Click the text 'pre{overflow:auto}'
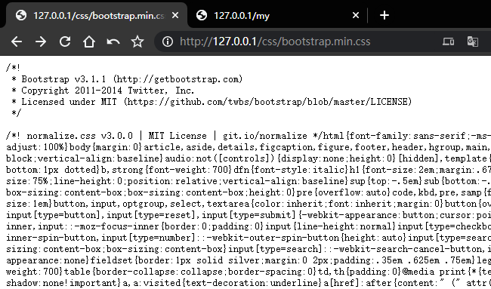Screen dimensions: 491x289 click(344, 192)
